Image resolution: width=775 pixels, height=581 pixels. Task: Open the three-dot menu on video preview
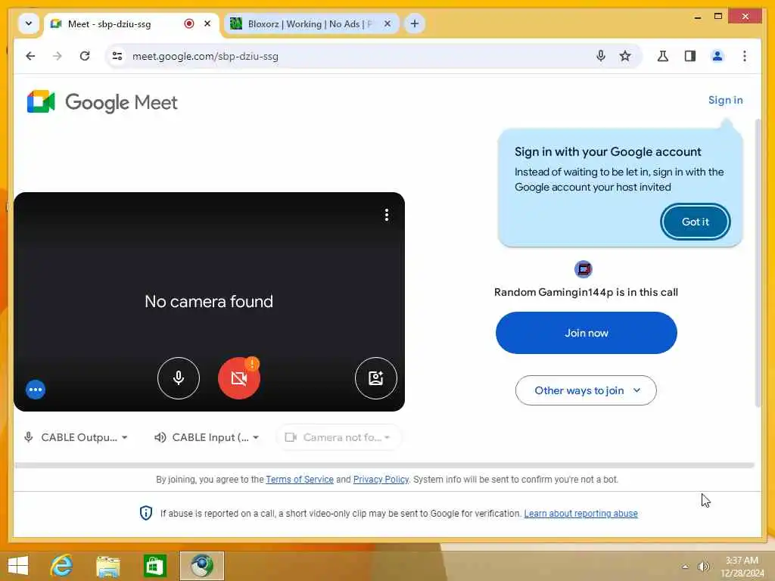pyautogui.click(x=387, y=215)
